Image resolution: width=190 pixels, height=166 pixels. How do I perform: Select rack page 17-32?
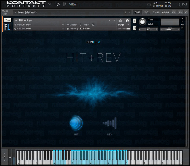click(x=147, y=12)
